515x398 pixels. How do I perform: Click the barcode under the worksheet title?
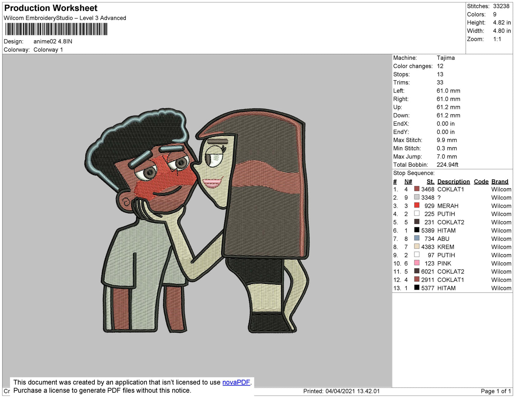[x=56, y=29]
